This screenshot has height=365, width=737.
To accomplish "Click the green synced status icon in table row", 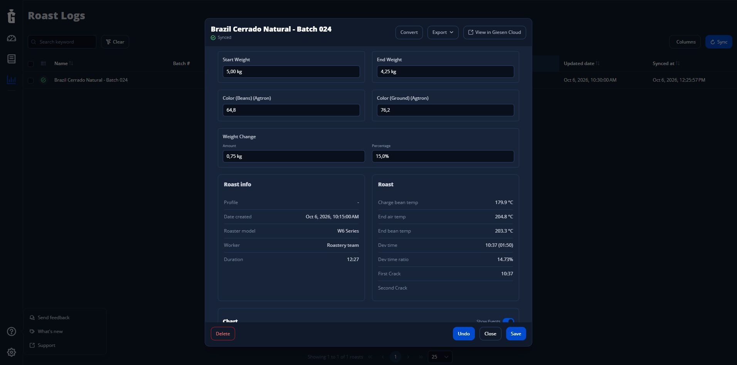I will tap(44, 80).
